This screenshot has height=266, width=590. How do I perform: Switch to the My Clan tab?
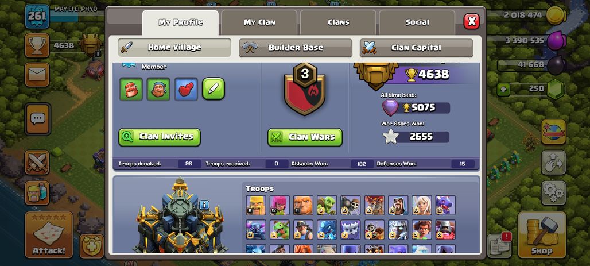click(x=259, y=22)
